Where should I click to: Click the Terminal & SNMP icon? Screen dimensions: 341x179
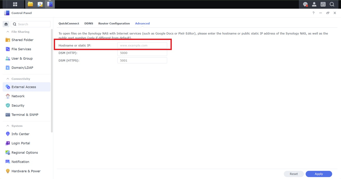(x=8, y=115)
